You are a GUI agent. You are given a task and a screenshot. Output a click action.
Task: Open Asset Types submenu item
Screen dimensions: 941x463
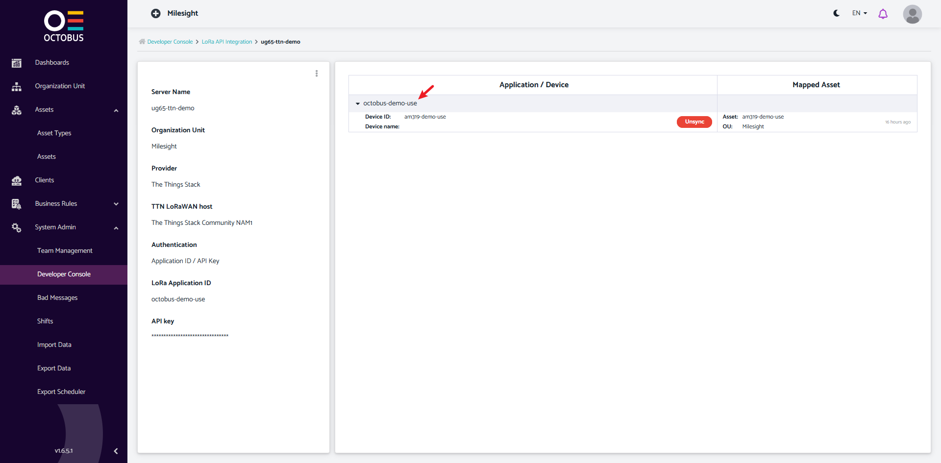(54, 133)
